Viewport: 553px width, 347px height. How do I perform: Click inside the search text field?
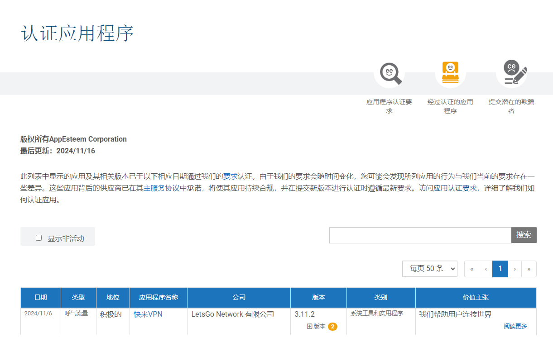420,235
